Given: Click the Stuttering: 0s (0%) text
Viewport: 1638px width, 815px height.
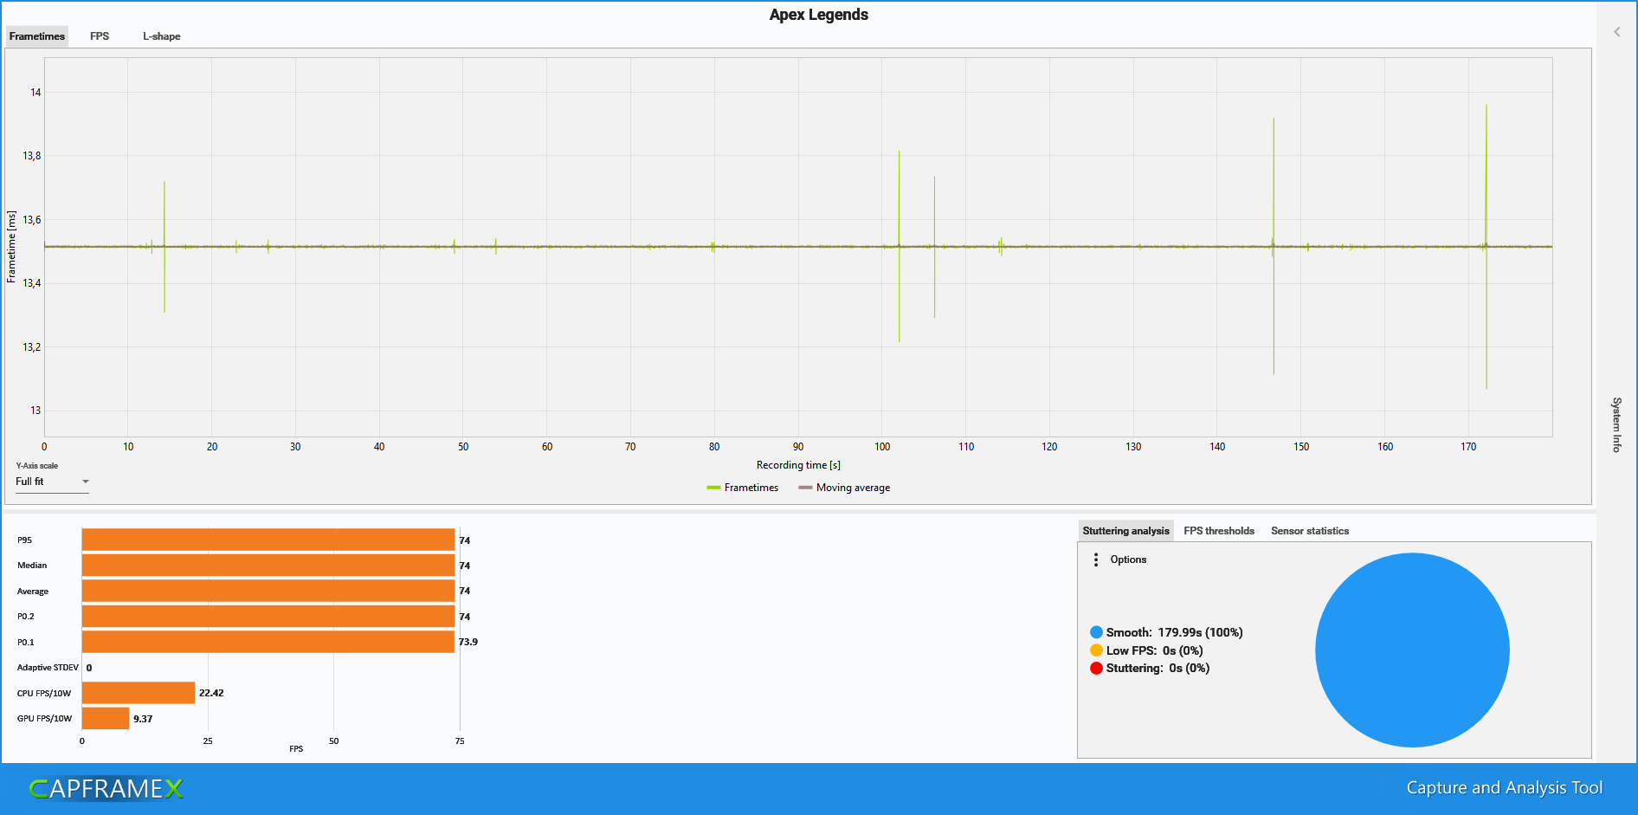Looking at the screenshot, I should tap(1158, 668).
